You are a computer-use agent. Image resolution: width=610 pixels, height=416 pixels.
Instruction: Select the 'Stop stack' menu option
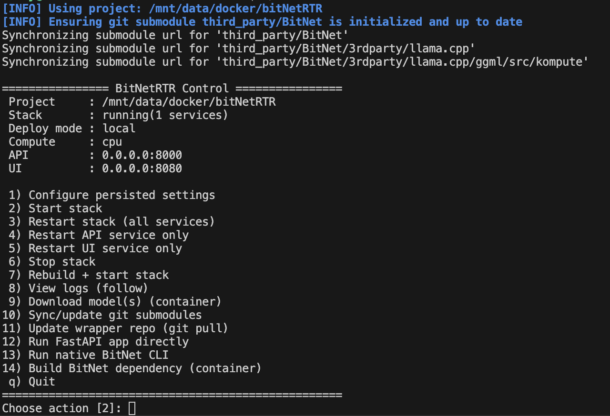coord(62,262)
